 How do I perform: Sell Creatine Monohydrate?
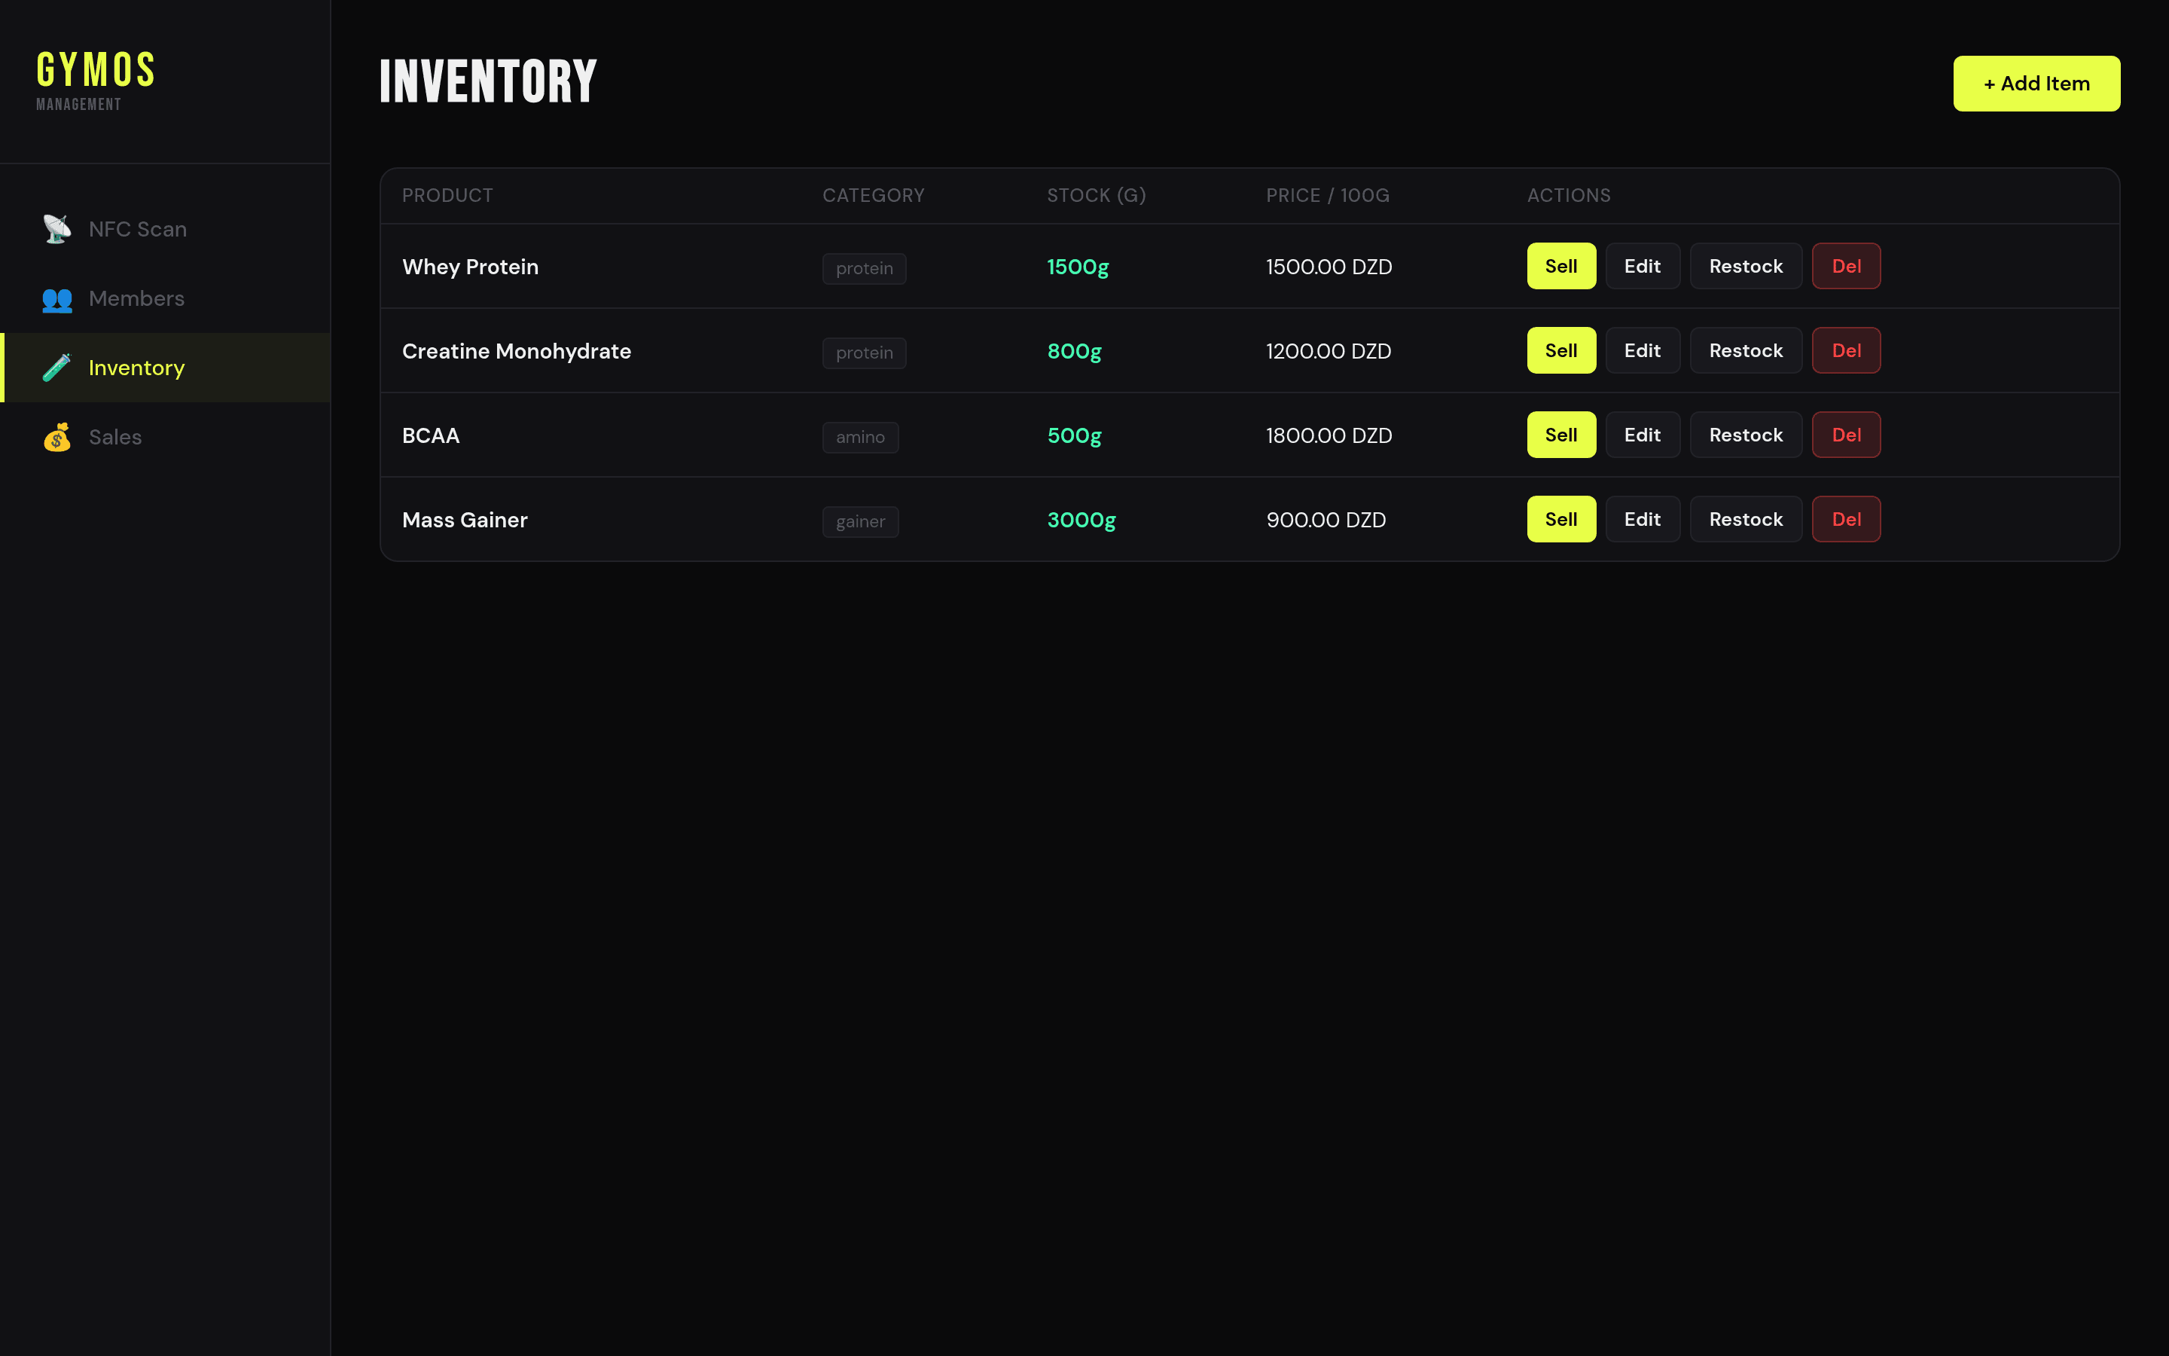point(1561,350)
